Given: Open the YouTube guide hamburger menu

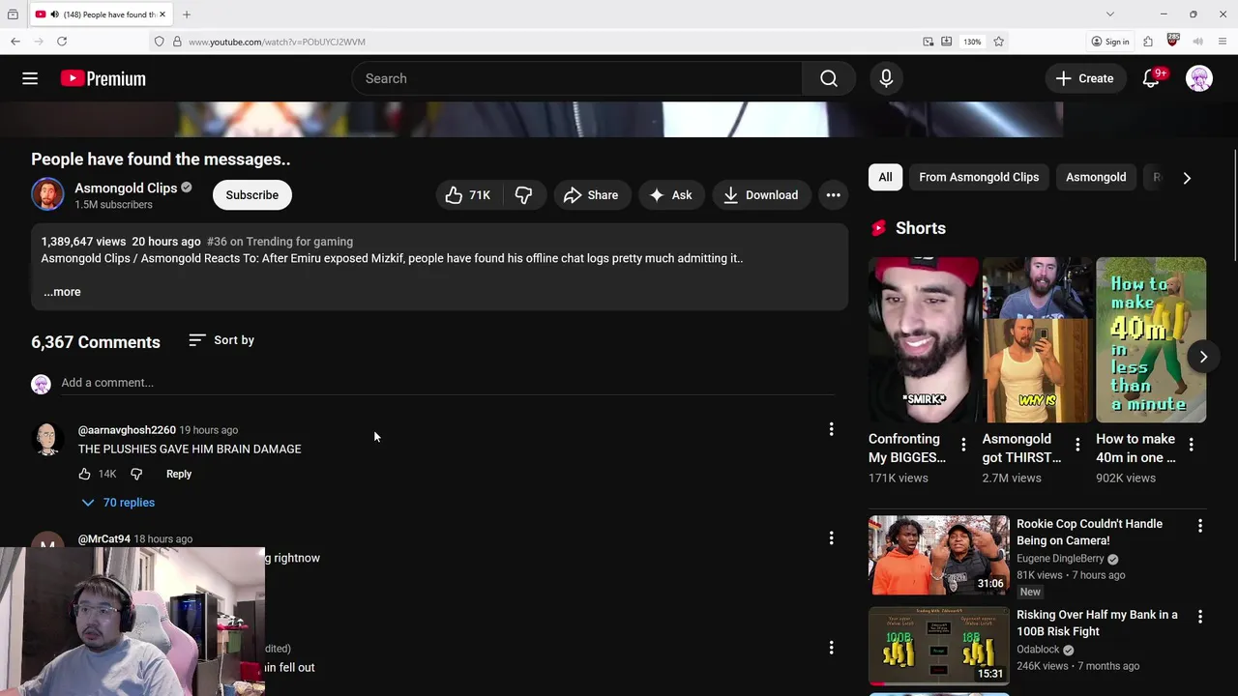Looking at the screenshot, I should pyautogui.click(x=30, y=78).
